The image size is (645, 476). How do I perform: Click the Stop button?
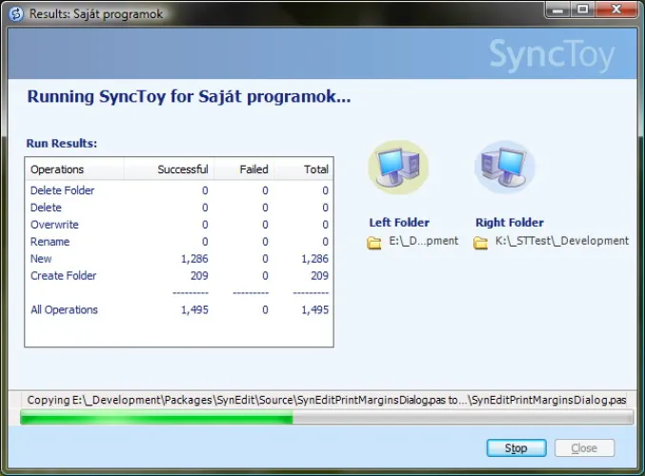pos(516,447)
